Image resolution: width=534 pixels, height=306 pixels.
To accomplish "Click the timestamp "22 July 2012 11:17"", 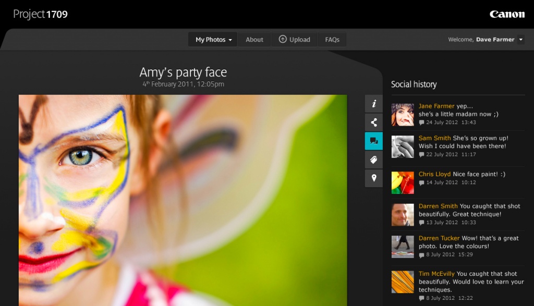I will (451, 154).
